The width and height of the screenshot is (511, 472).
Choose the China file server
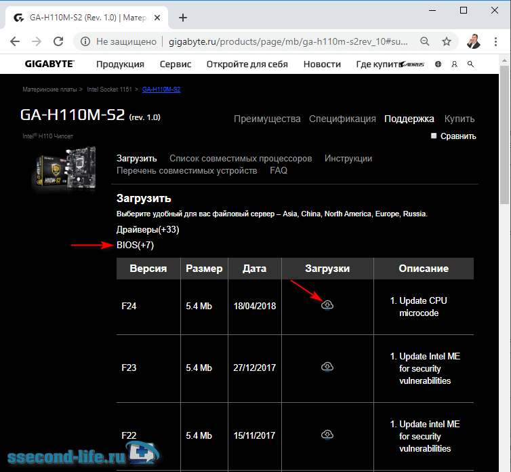(310, 214)
